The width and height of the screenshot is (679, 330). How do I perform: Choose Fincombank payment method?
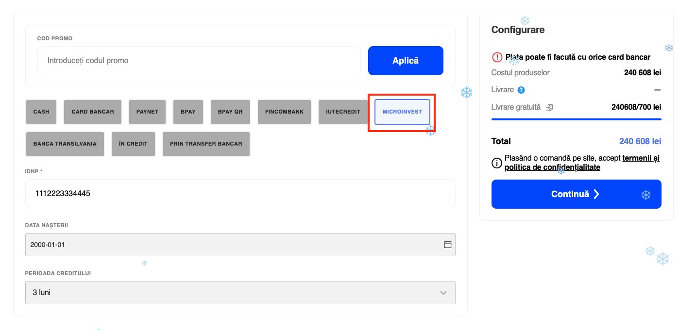point(284,112)
